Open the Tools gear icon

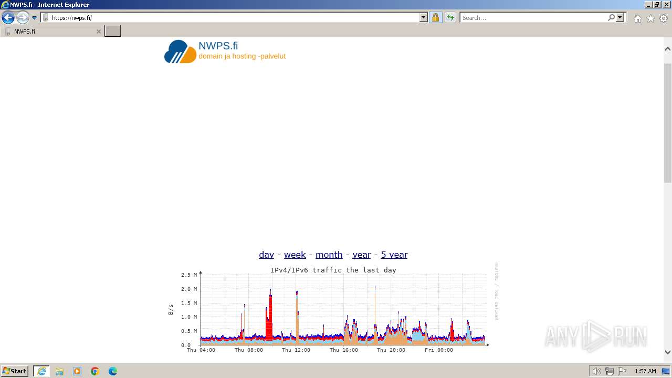pyautogui.click(x=664, y=18)
